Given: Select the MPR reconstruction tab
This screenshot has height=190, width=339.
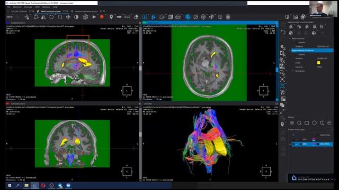Looking at the screenshot, I should [x=51, y=11].
